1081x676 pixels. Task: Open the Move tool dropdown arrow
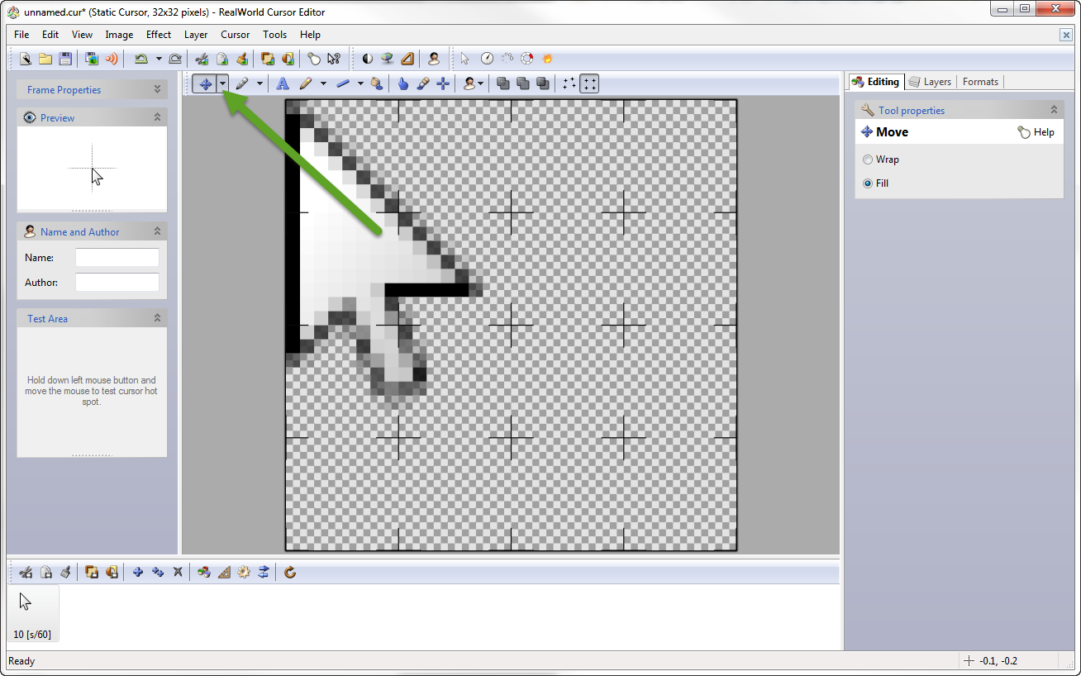(x=222, y=83)
